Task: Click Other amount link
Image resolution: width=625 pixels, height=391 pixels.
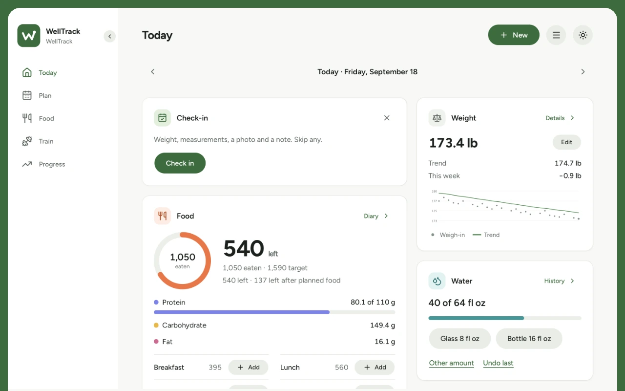Action: pyautogui.click(x=452, y=363)
